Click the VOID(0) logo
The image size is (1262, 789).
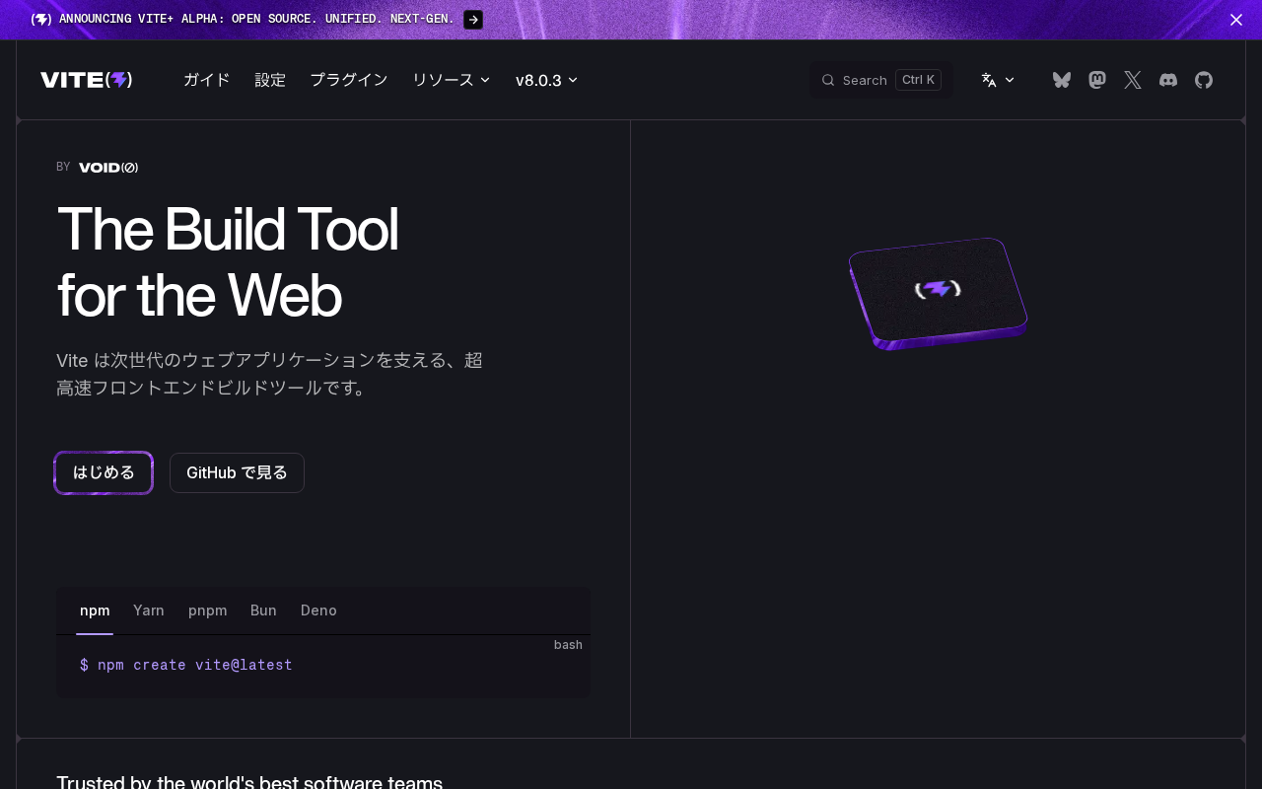[x=108, y=168]
